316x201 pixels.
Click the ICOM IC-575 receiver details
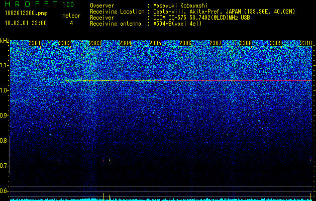coord(201,18)
